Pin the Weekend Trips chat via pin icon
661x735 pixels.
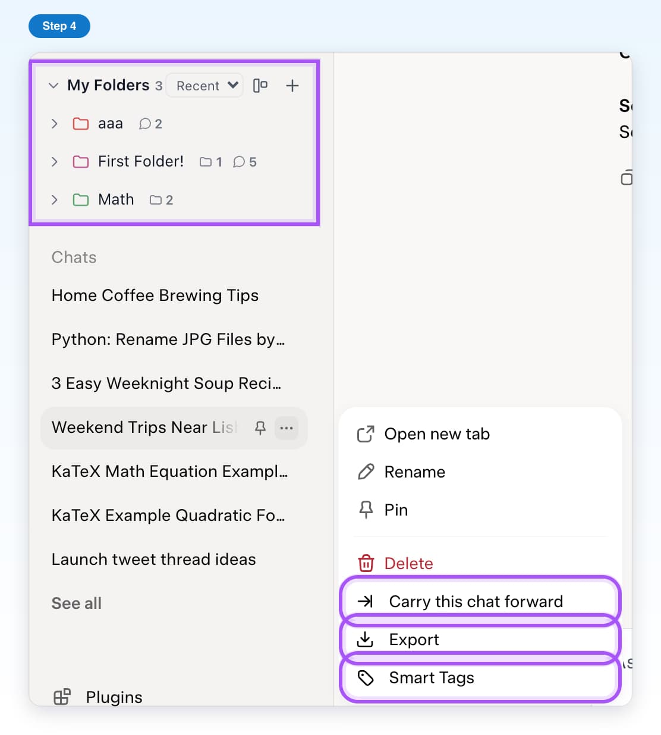[x=260, y=428]
